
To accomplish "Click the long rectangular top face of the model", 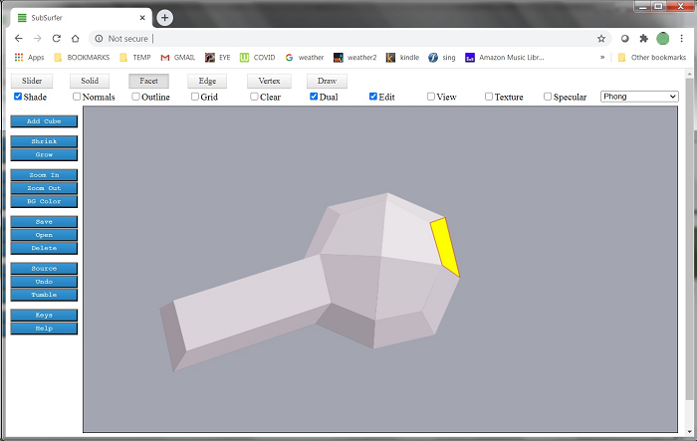I will tap(253, 303).
